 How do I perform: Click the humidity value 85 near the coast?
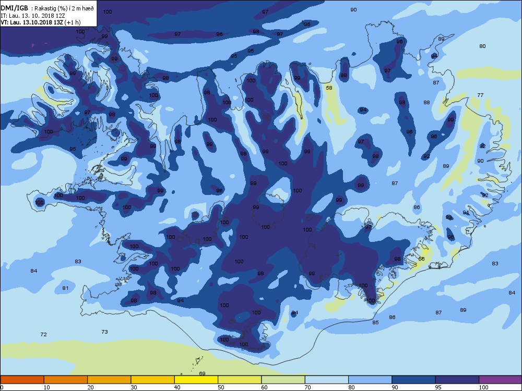(375, 322)
